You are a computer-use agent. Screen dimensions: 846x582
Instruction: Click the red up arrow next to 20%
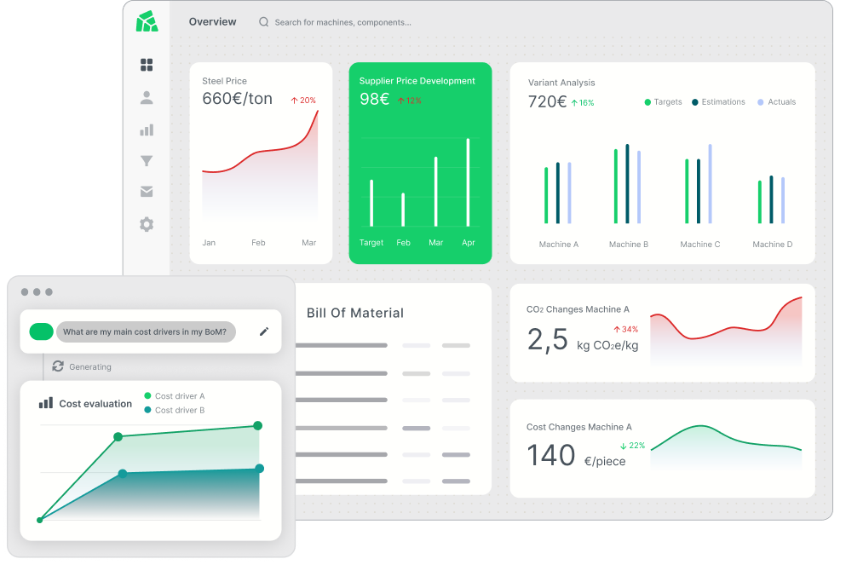point(294,101)
